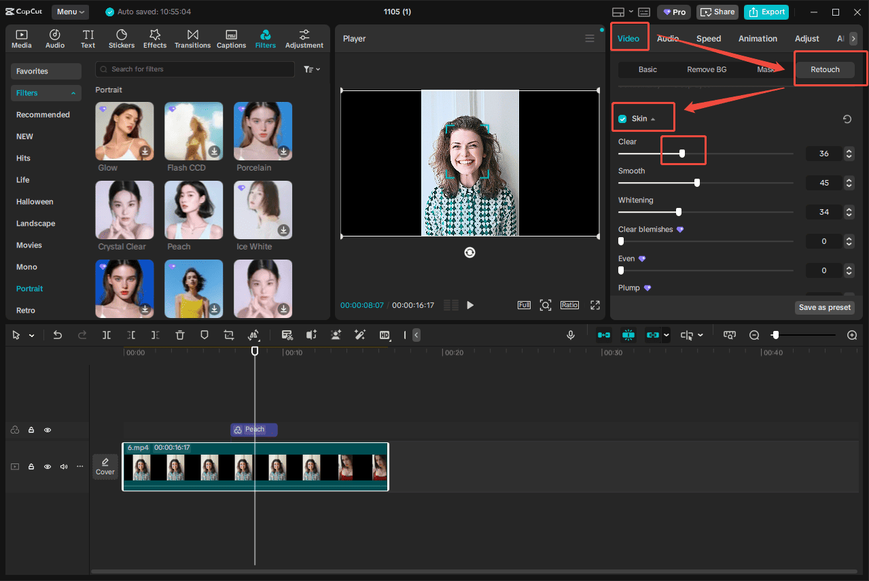Mute the 6.mp4 track audio
The width and height of the screenshot is (869, 581).
(64, 467)
